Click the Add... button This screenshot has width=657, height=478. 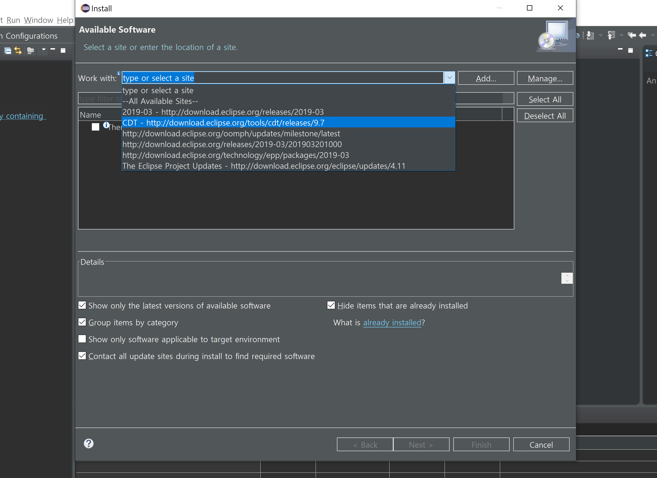[486, 78]
